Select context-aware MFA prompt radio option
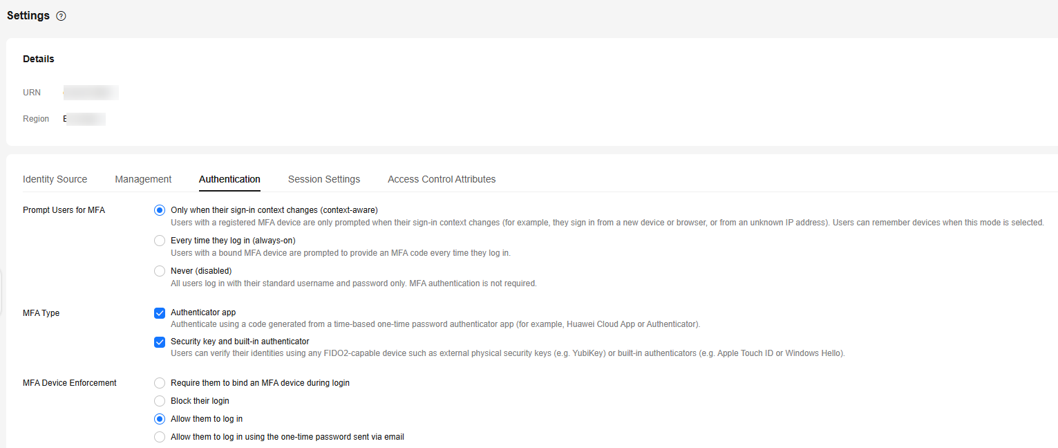The image size is (1058, 448). (160, 210)
